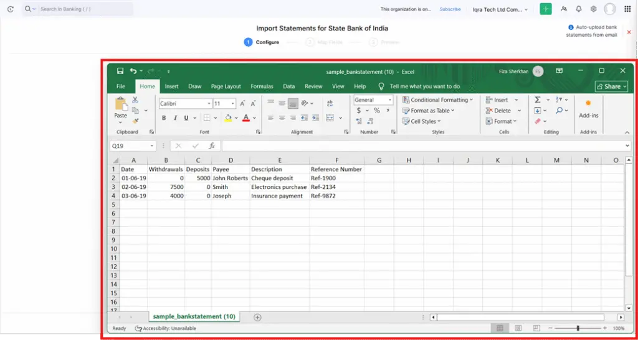The height and width of the screenshot is (340, 638).
Task: Open the notifications bell icon
Action: click(579, 9)
